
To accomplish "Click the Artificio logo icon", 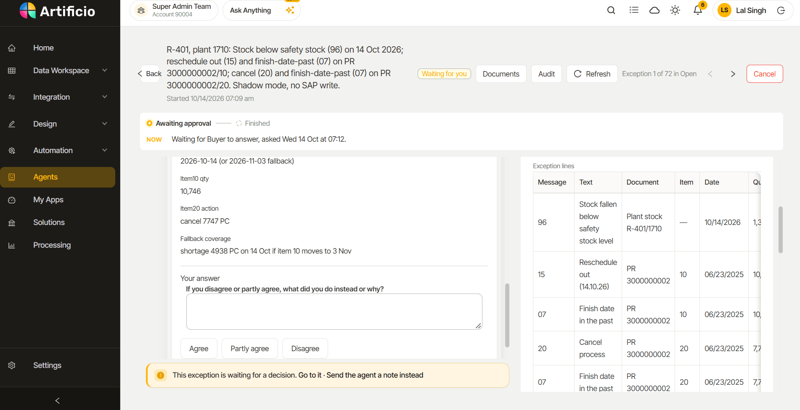I will pos(28,11).
